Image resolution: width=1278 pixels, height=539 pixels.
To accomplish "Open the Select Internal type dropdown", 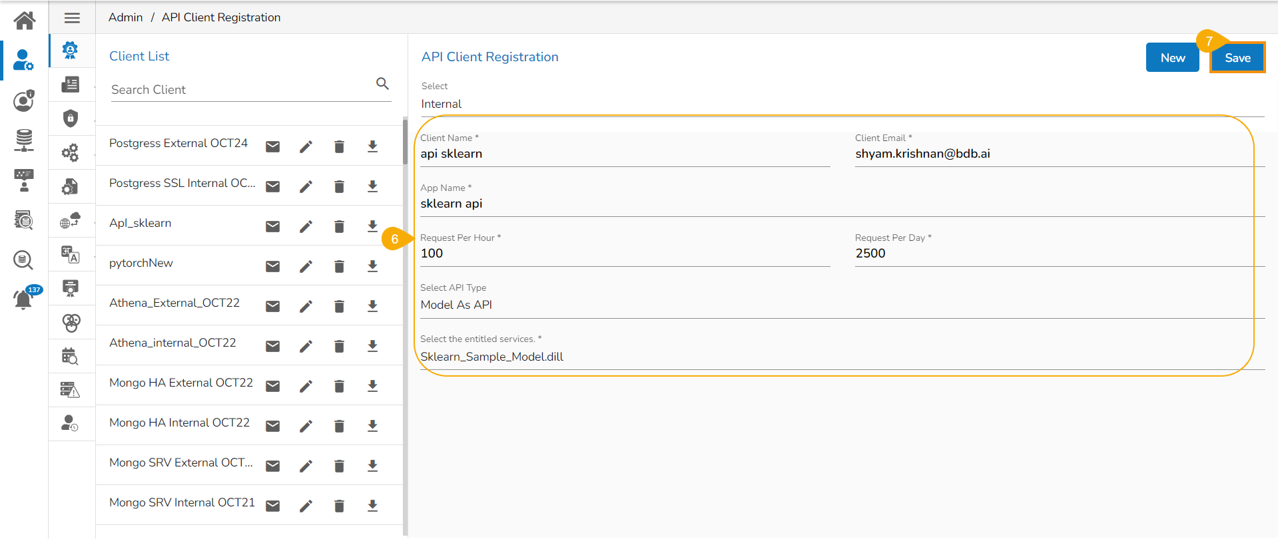I will coord(842,104).
